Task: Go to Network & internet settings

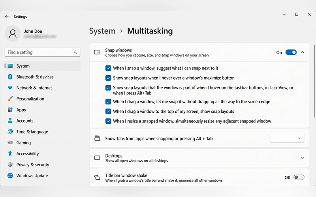Action: (43, 88)
